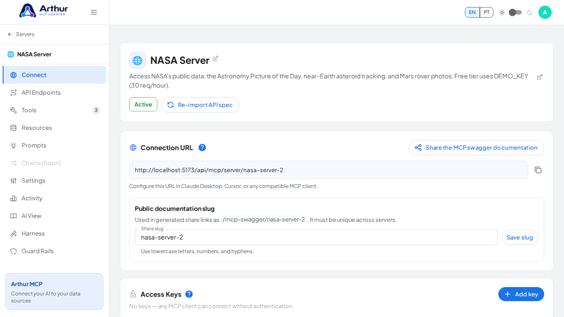This screenshot has width=564, height=317.
Task: Open API Endpoints in the sidebar
Action: [x=54, y=92]
